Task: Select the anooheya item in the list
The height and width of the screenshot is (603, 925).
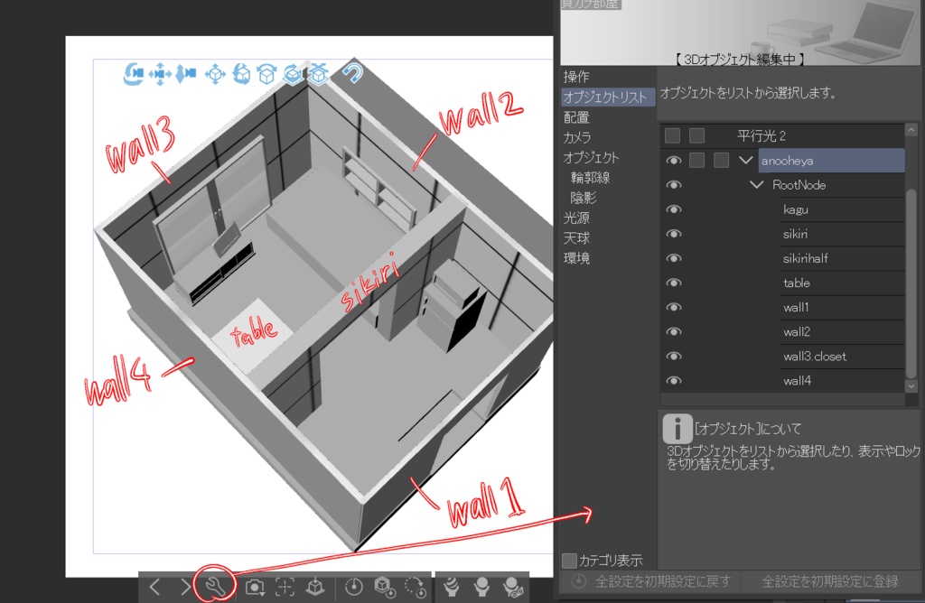Action: [x=831, y=161]
